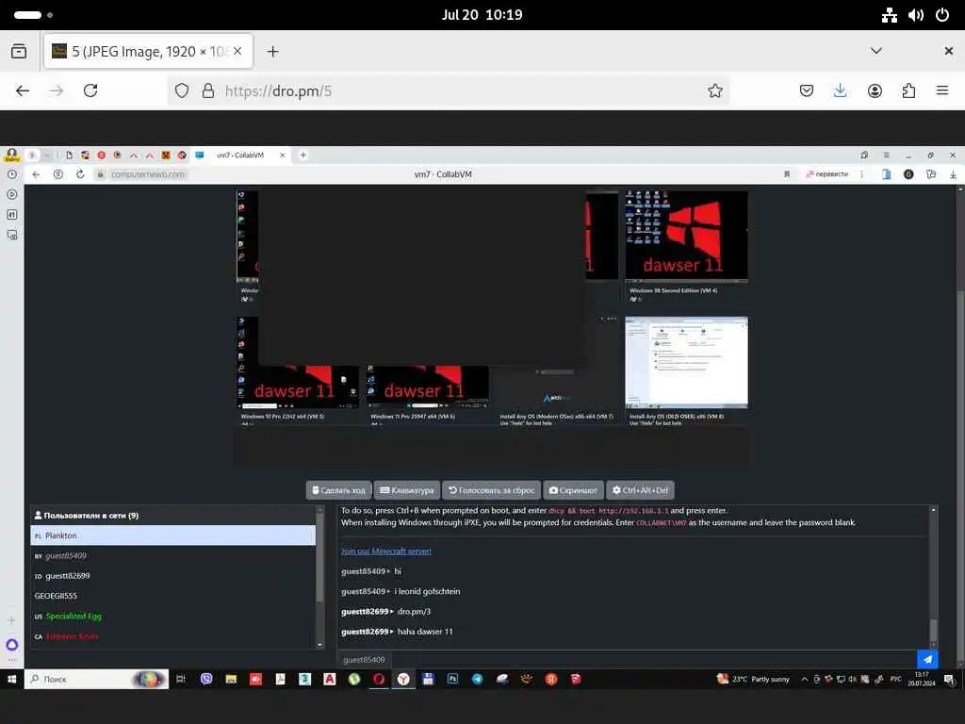965x724 pixels.
Task: Click 'Голосовать за сброс' vote reset button
Action: coord(491,490)
